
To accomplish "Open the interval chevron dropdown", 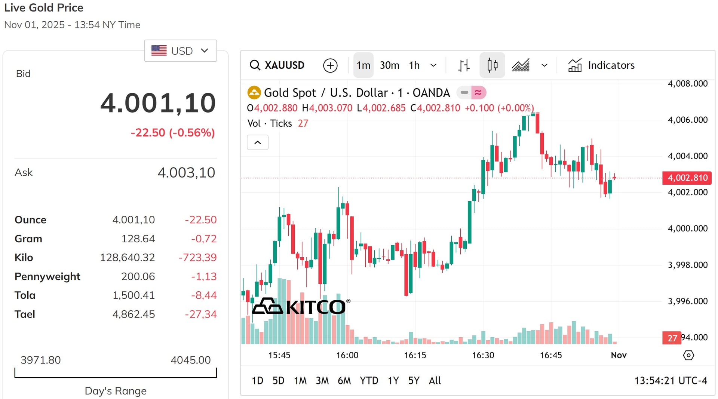I will coord(433,65).
